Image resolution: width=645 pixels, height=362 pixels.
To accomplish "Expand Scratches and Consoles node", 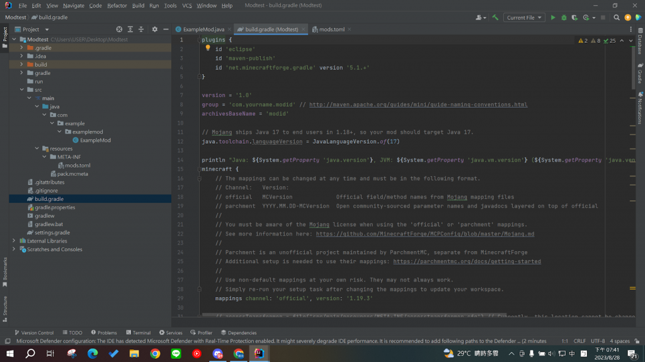I will (14, 249).
